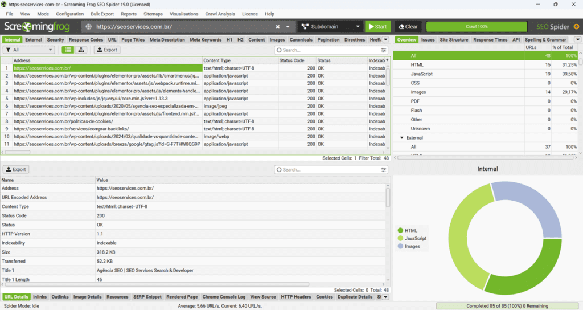Open the HTTP Headers bottom tab
This screenshot has height=310, width=583.
(x=295, y=297)
